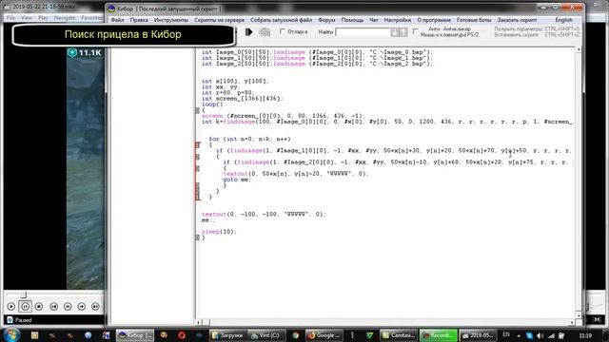Collapse the loop() block fold marker
This screenshot has height=342, width=609.
coord(197,110)
